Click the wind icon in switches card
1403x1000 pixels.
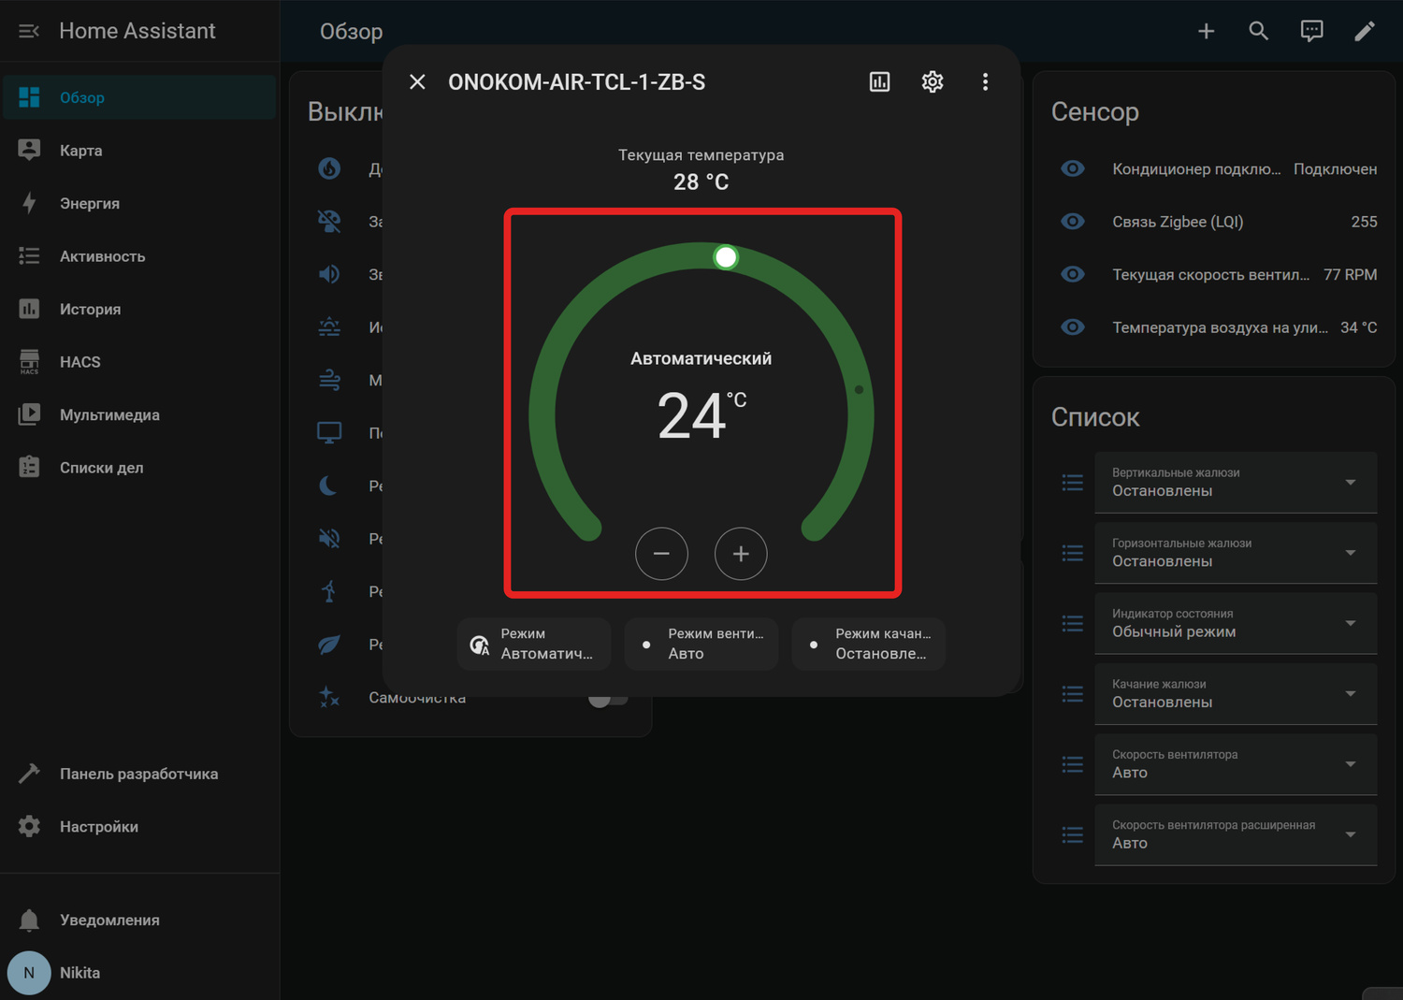pyautogui.click(x=329, y=380)
